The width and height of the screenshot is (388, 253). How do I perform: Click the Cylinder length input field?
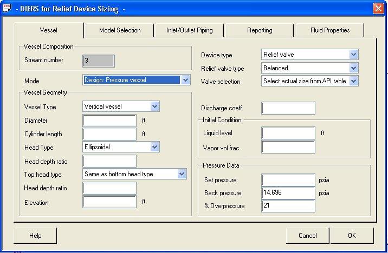[x=109, y=134]
